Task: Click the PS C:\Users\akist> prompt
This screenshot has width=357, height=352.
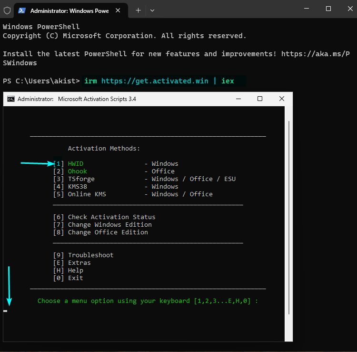Action: (41, 81)
